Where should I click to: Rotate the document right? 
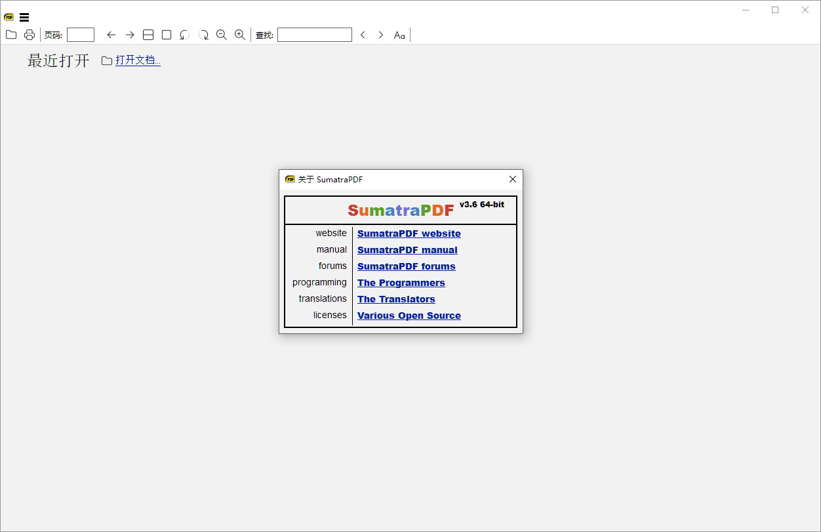pos(203,35)
